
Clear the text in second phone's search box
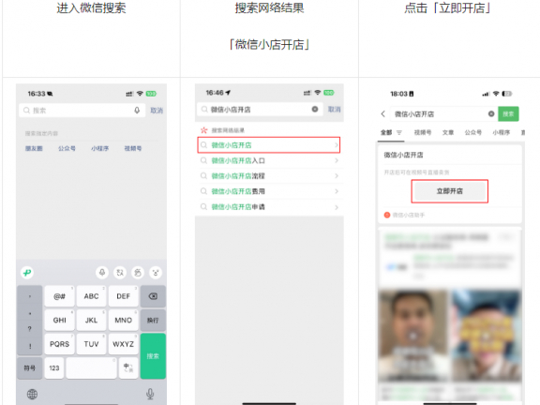click(315, 109)
